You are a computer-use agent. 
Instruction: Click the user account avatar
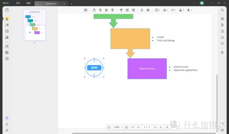click(202, 3)
